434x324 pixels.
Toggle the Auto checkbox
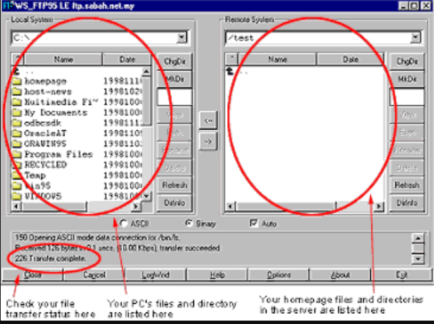[x=254, y=222]
